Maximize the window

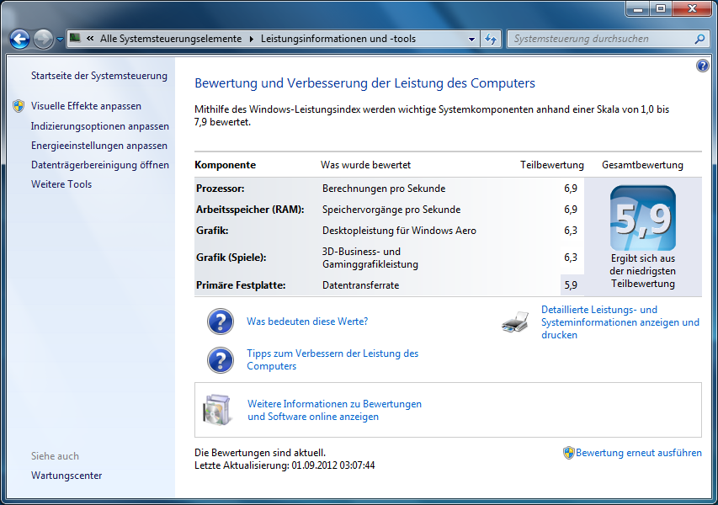pyautogui.click(x=661, y=8)
